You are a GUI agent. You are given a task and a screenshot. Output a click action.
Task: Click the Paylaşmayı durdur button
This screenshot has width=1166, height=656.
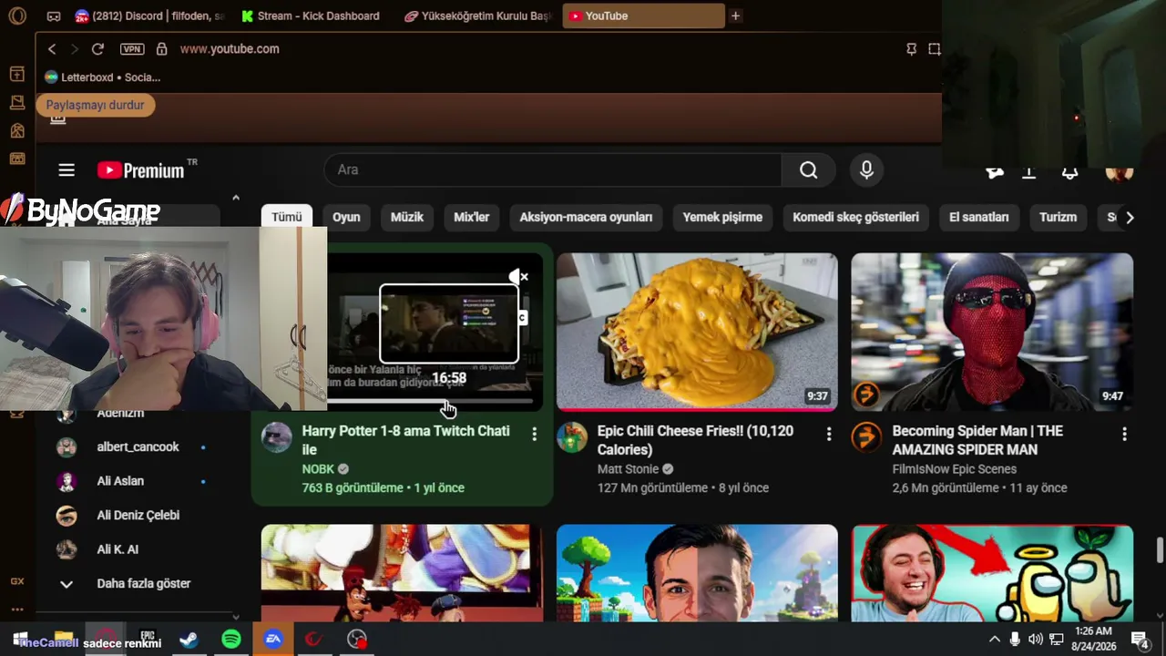pos(96,106)
